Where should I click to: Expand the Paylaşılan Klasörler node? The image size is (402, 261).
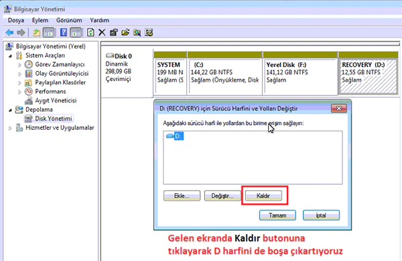19,83
